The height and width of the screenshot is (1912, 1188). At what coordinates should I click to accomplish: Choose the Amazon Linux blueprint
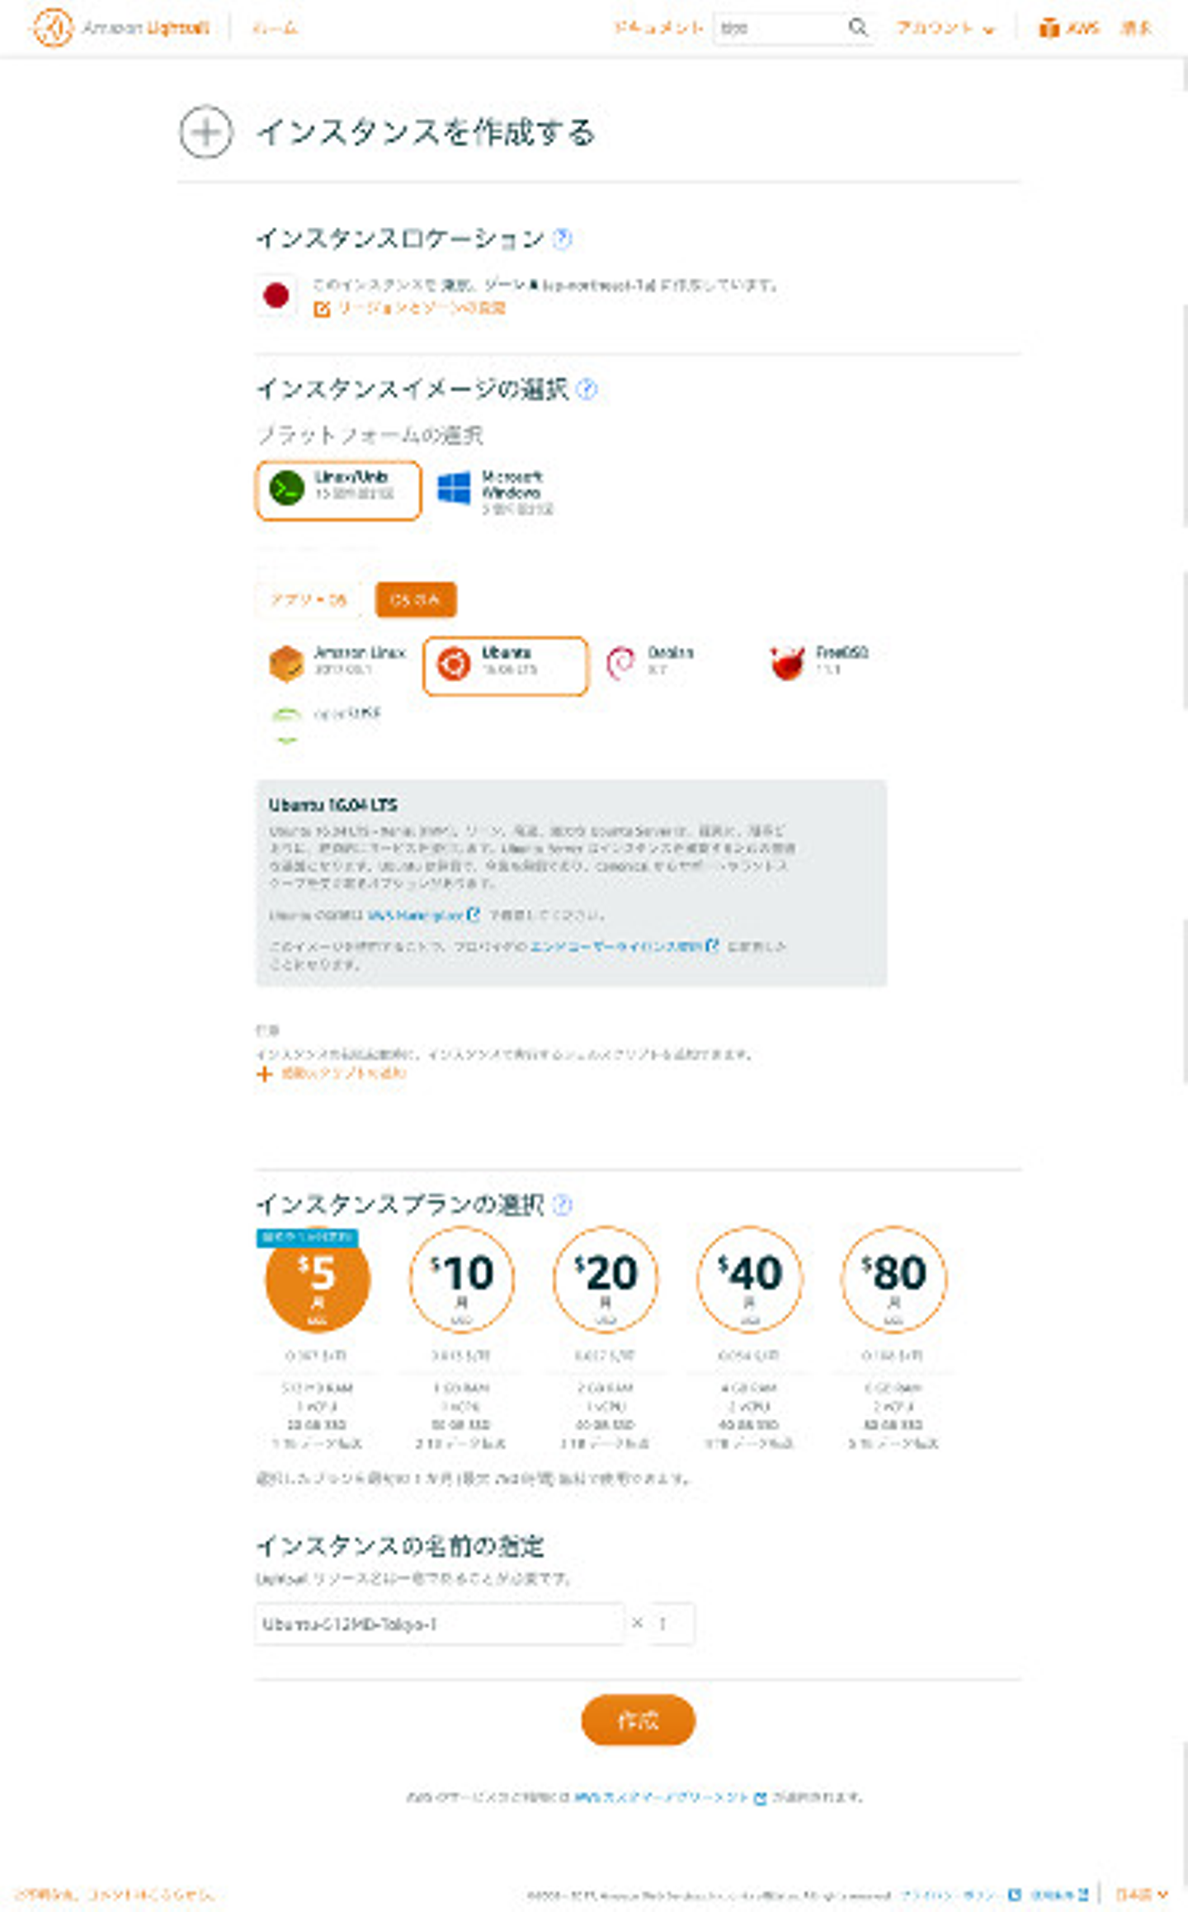click(338, 663)
